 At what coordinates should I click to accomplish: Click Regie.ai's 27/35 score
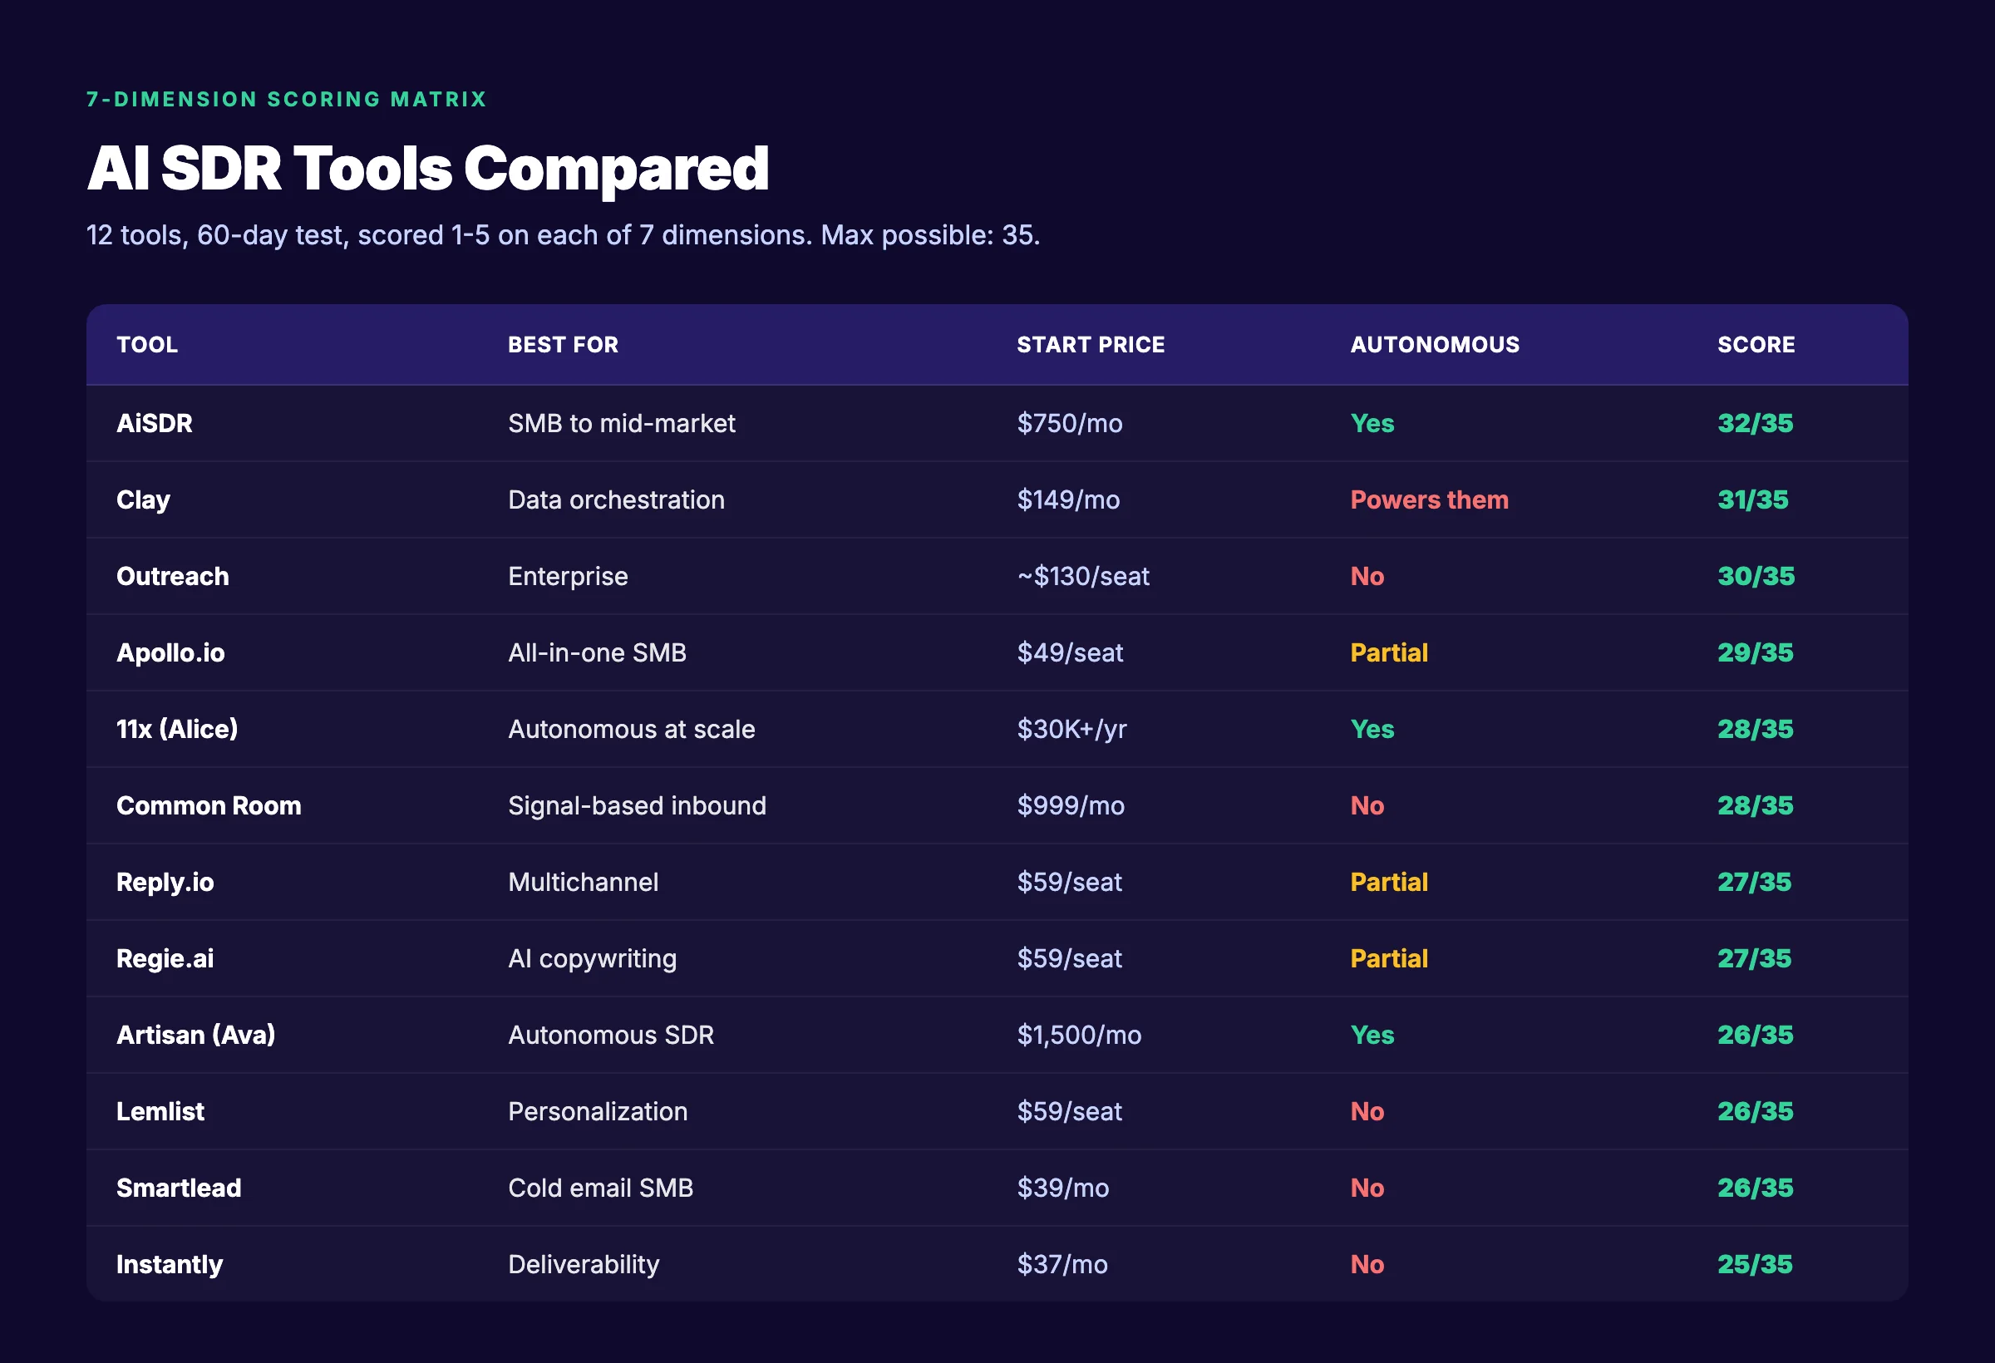pos(1755,959)
